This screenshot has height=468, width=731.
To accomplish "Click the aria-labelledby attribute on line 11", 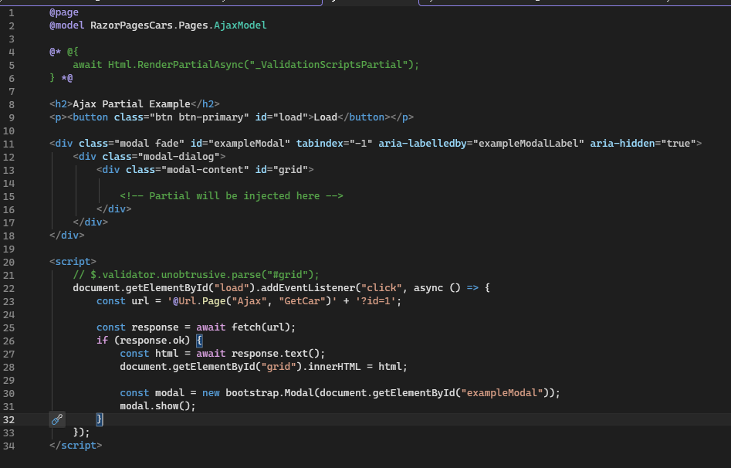I will click(422, 143).
